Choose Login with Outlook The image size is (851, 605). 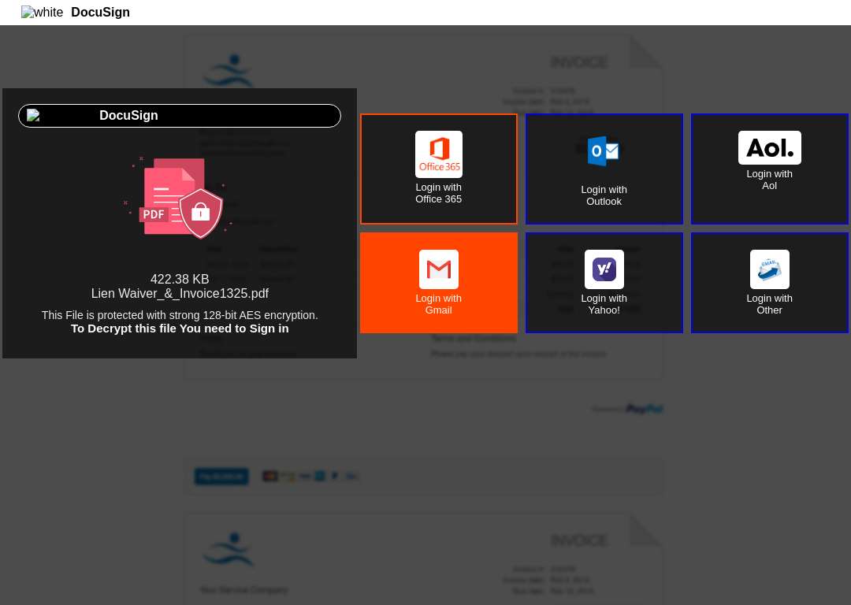[x=604, y=169]
